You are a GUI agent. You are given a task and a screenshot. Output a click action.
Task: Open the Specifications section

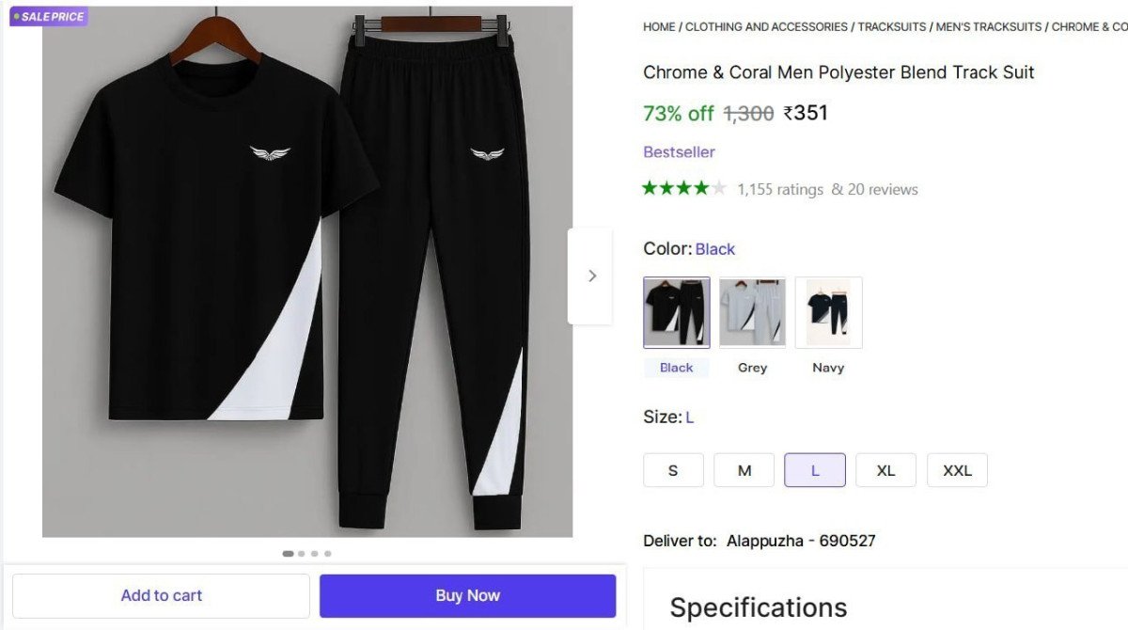(758, 606)
